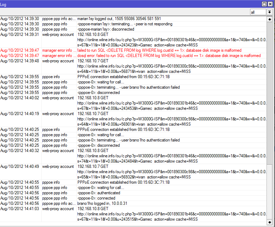
Task: Click the scrollbar down arrow
Action: click(269, 222)
